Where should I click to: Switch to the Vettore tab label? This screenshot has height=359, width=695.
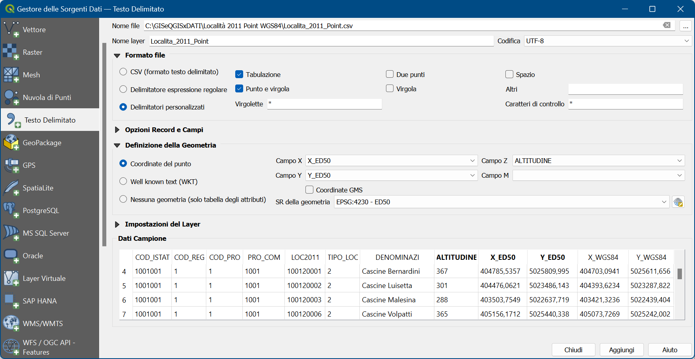point(34,30)
